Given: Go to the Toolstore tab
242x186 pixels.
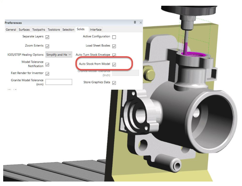Looking at the screenshot, I should [54, 30].
